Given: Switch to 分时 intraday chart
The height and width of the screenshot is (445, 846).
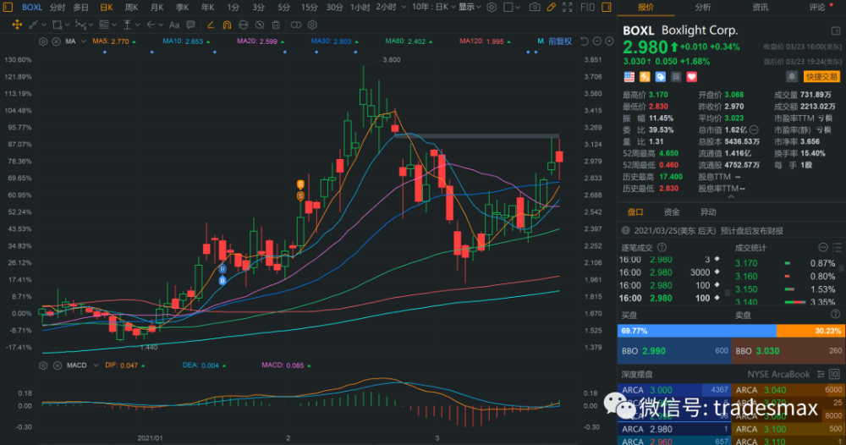Looking at the screenshot, I should (x=58, y=7).
